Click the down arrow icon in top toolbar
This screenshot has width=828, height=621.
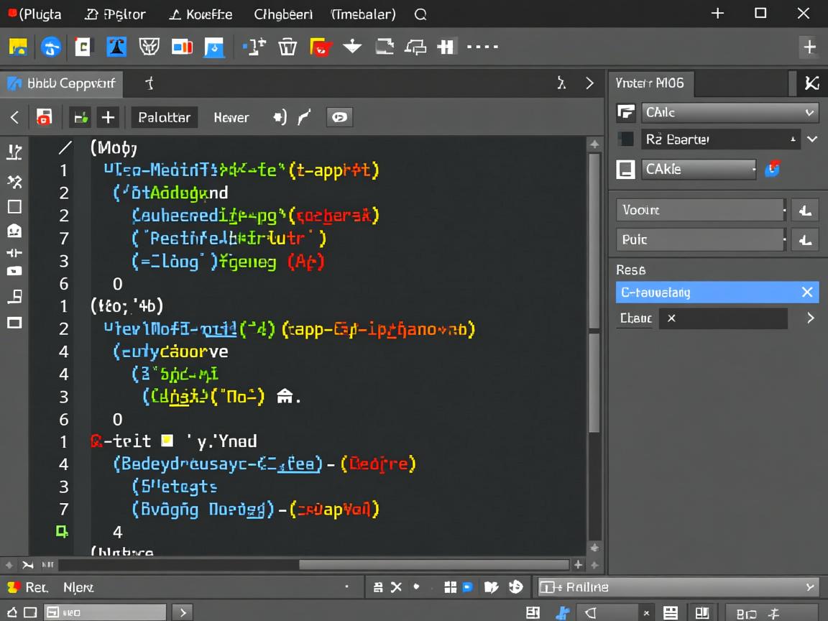[x=352, y=47]
